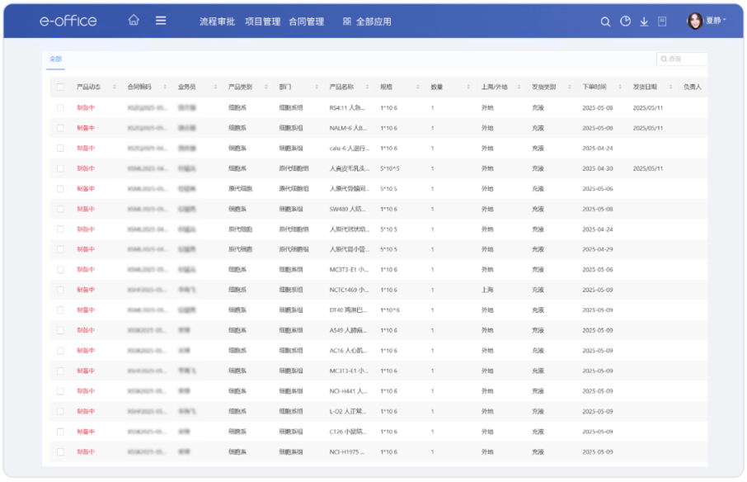
Task: Check the DT40 row checkbox
Action: tap(60, 310)
